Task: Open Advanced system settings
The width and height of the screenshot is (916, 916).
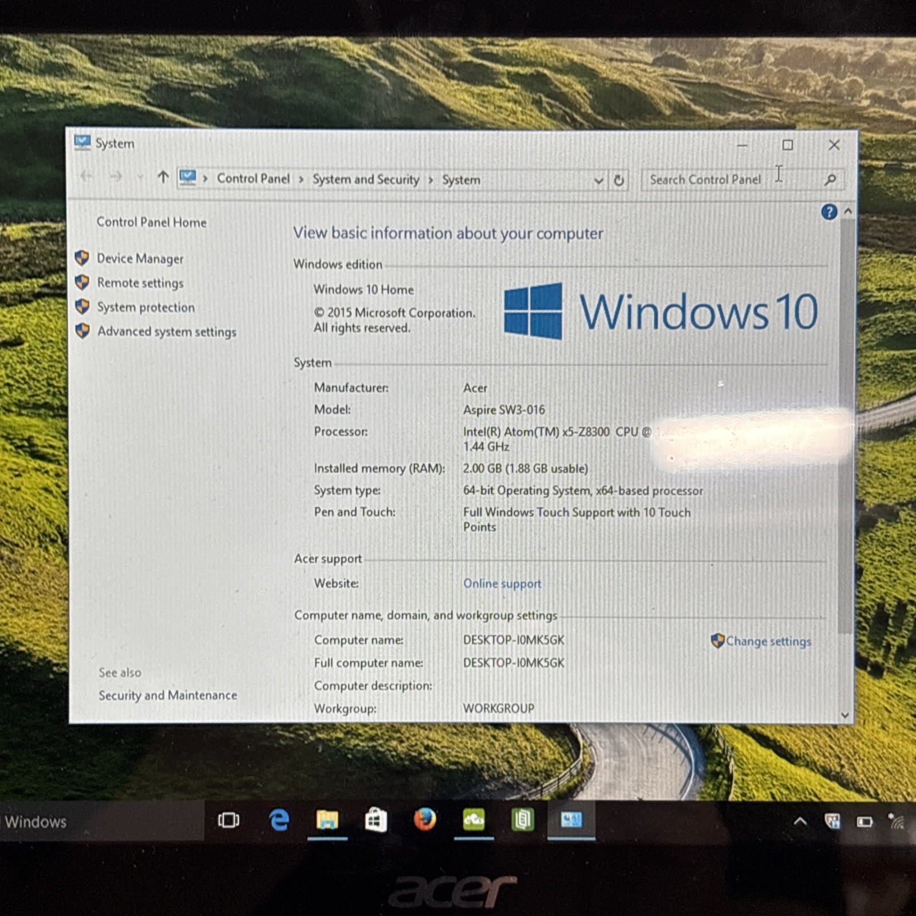Action: pyautogui.click(x=166, y=331)
